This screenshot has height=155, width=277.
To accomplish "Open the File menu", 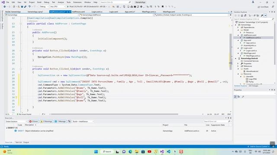I will [8, 2].
